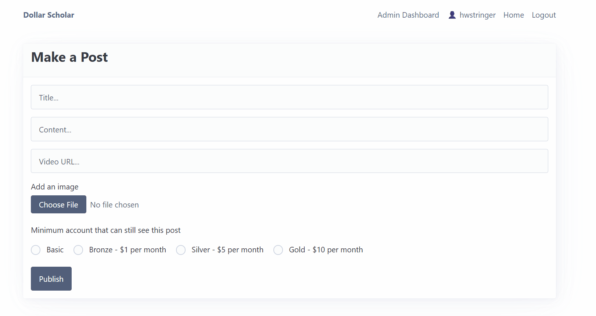Click the 'Gold - $10 per month' label text

click(x=326, y=250)
